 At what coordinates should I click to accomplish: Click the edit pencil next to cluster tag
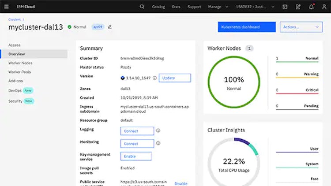[x=110, y=27]
